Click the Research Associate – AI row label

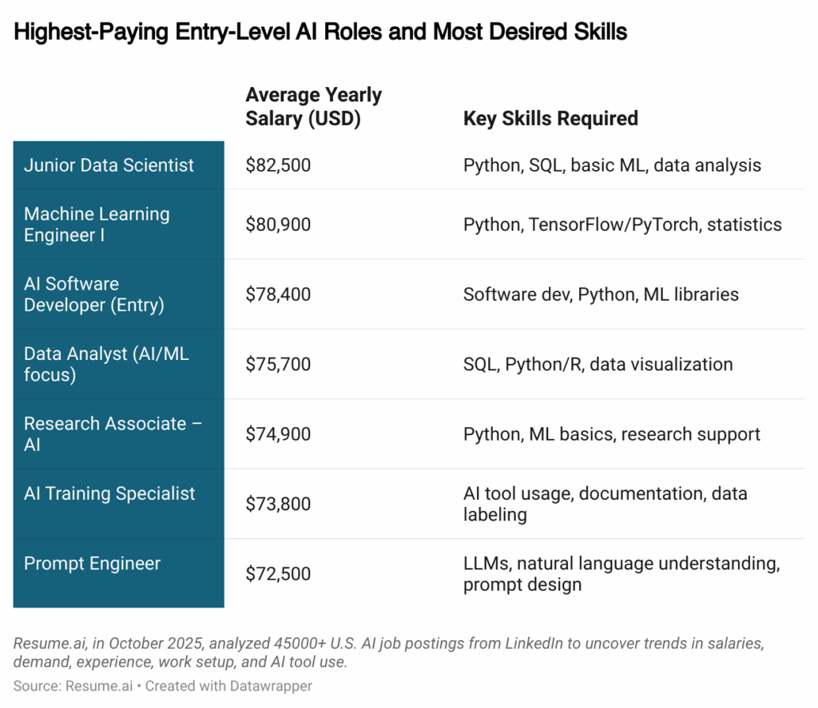click(113, 434)
